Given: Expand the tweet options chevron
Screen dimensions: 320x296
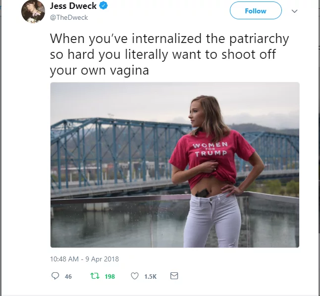Looking at the screenshot, I should click(x=294, y=11).
